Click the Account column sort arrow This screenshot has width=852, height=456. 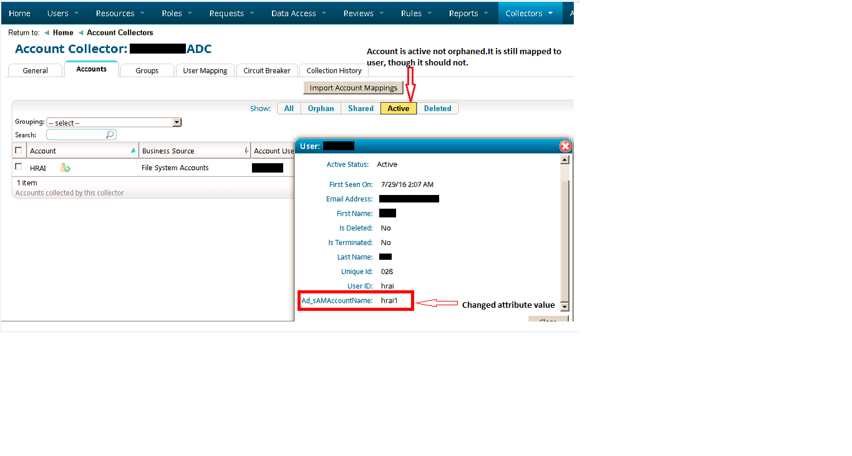[133, 151]
